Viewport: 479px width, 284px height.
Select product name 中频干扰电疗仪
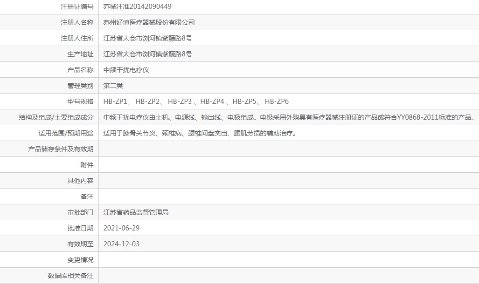(126, 70)
